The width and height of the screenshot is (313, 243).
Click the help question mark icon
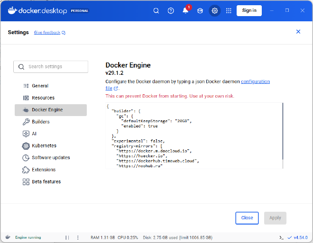tap(171, 10)
